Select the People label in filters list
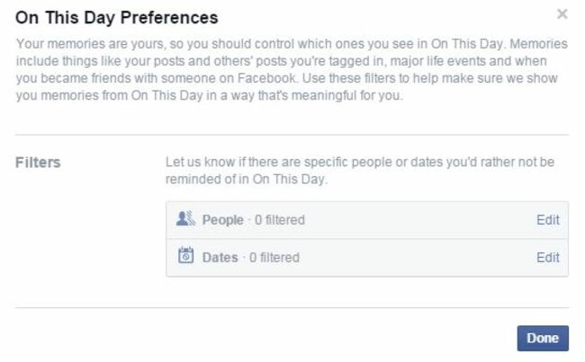 coord(222,220)
